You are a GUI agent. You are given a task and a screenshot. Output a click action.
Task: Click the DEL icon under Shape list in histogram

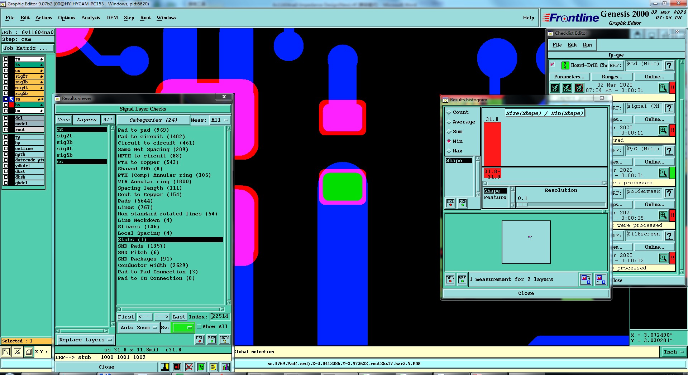450,203
